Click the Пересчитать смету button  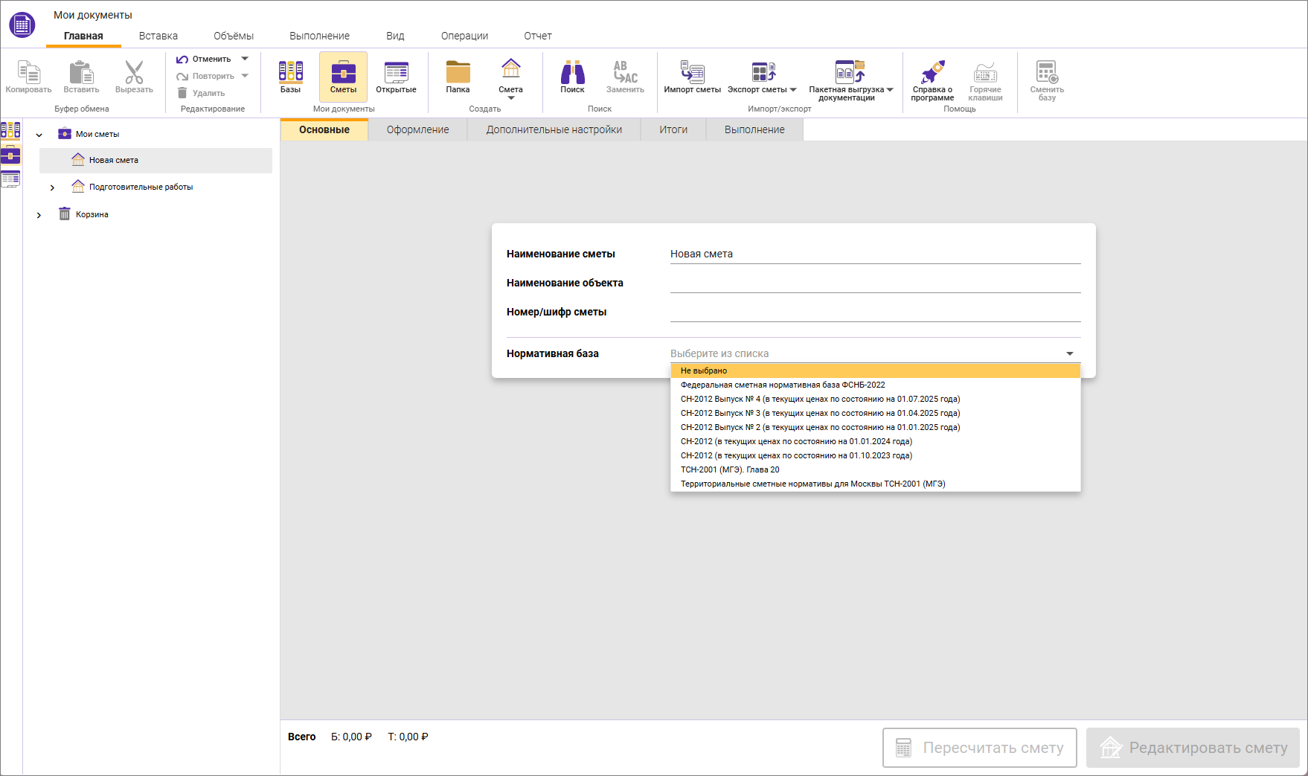[979, 748]
